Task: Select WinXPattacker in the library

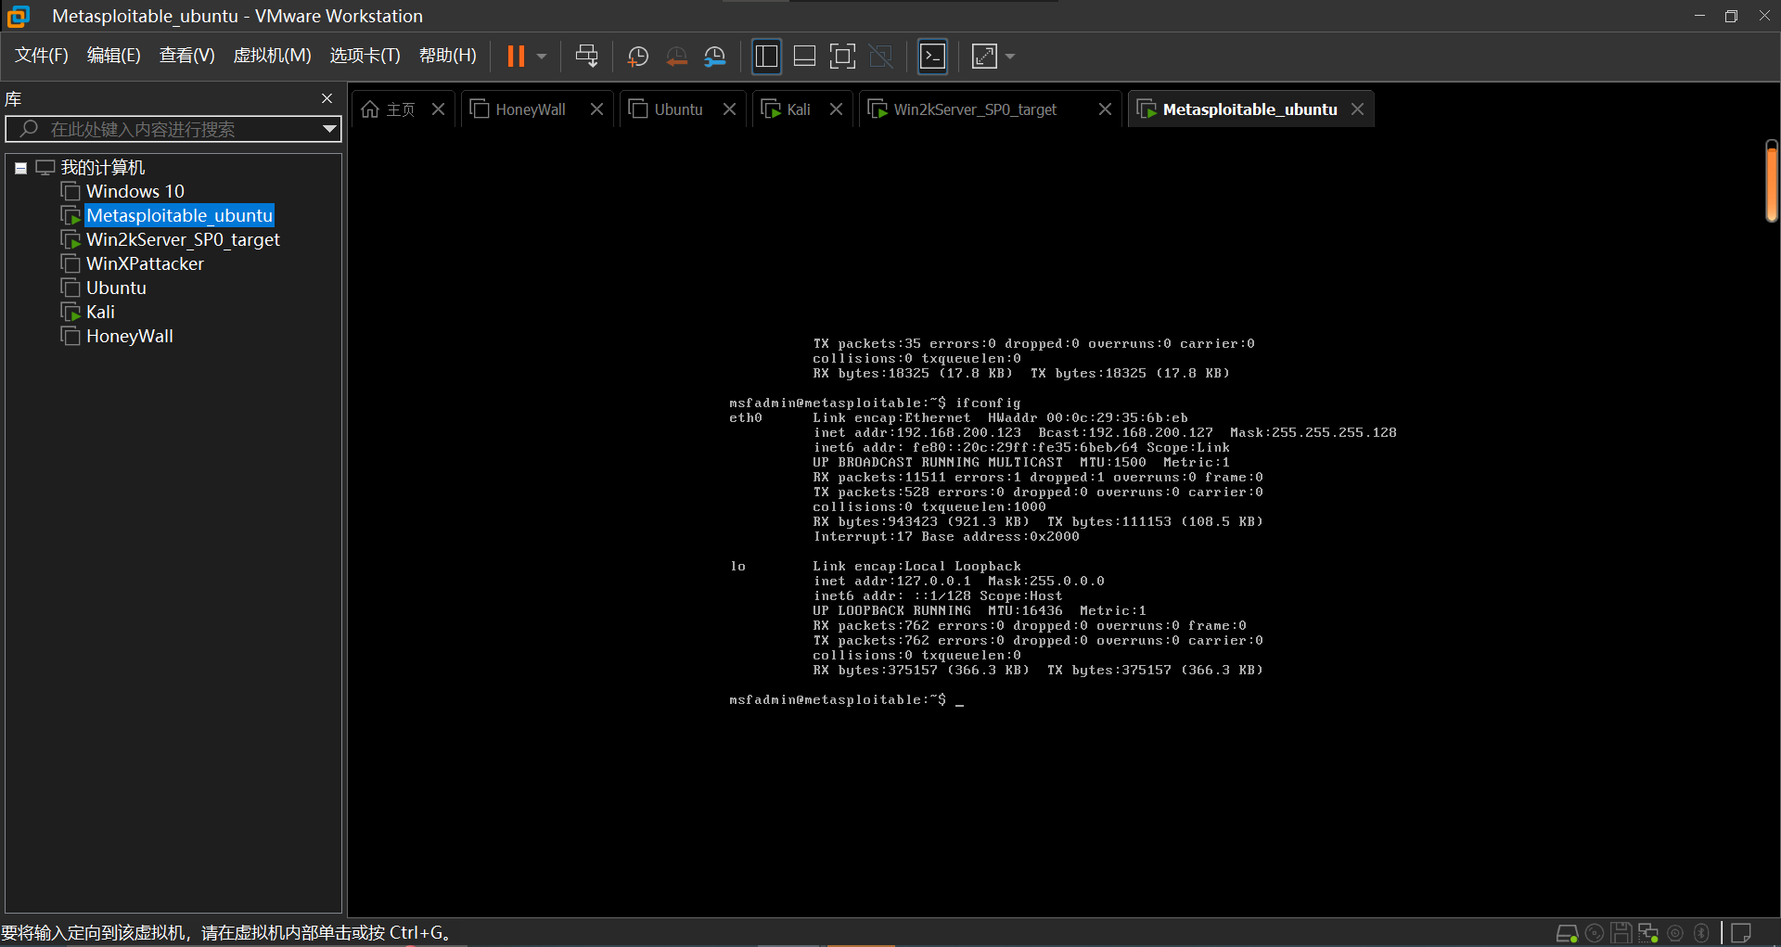Action: (145, 264)
